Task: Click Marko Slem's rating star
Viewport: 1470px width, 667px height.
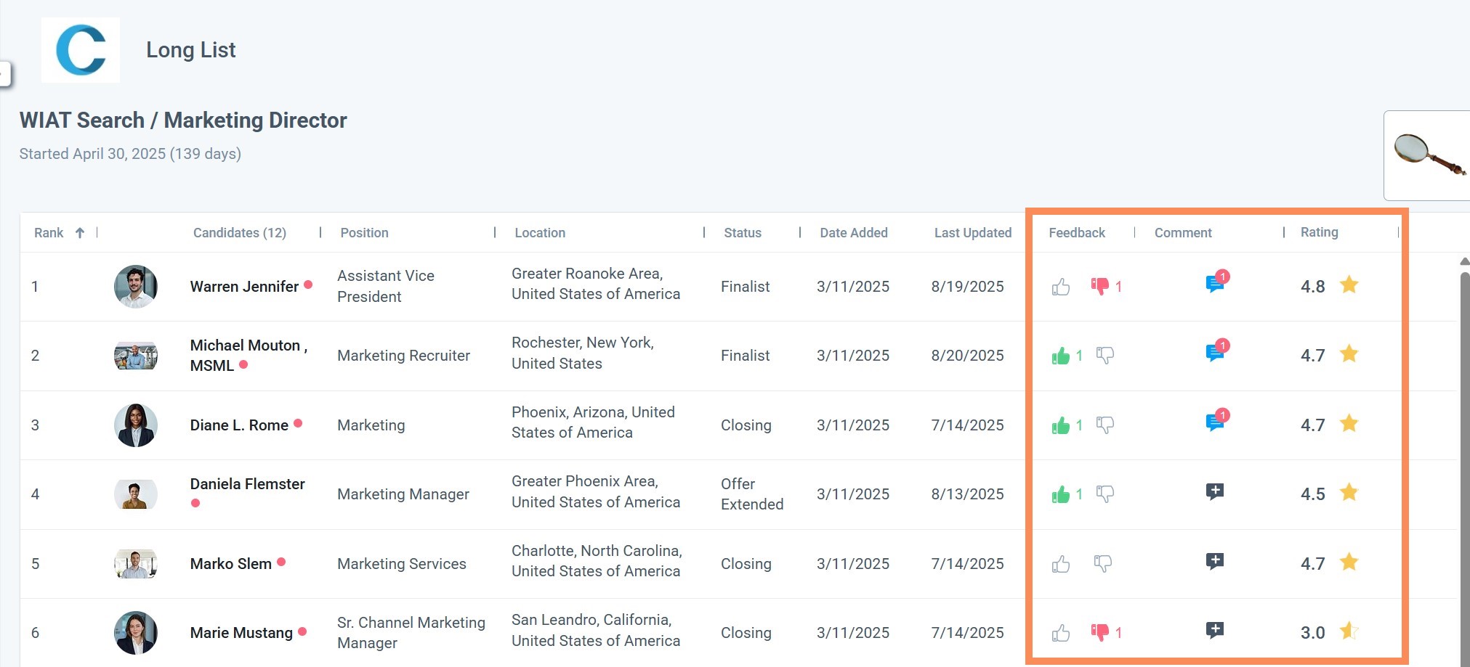Action: coord(1349,562)
